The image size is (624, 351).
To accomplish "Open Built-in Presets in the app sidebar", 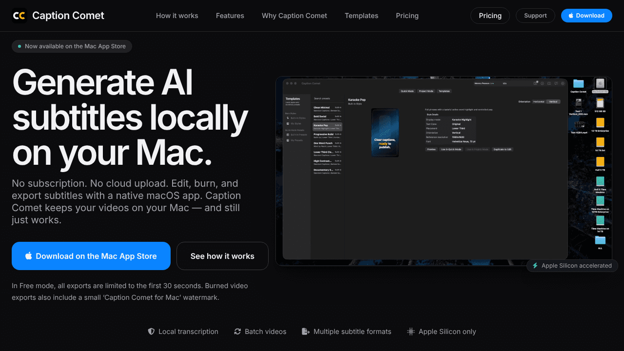I will (298, 135).
